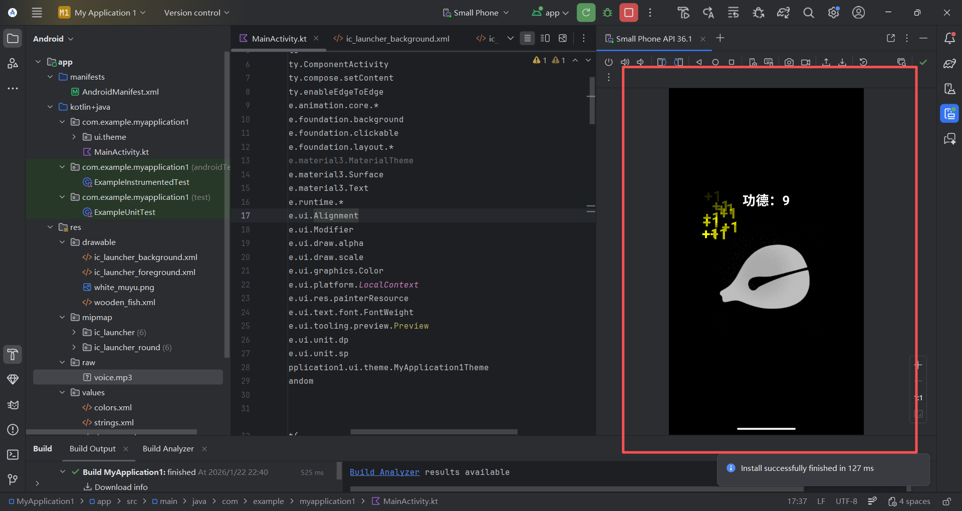Open the Terminal tool window
This screenshot has width=962, height=511.
[x=13, y=454]
